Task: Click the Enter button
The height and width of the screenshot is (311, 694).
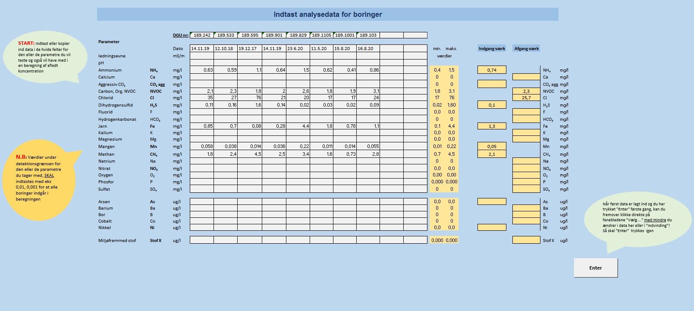Action: pos(595,268)
